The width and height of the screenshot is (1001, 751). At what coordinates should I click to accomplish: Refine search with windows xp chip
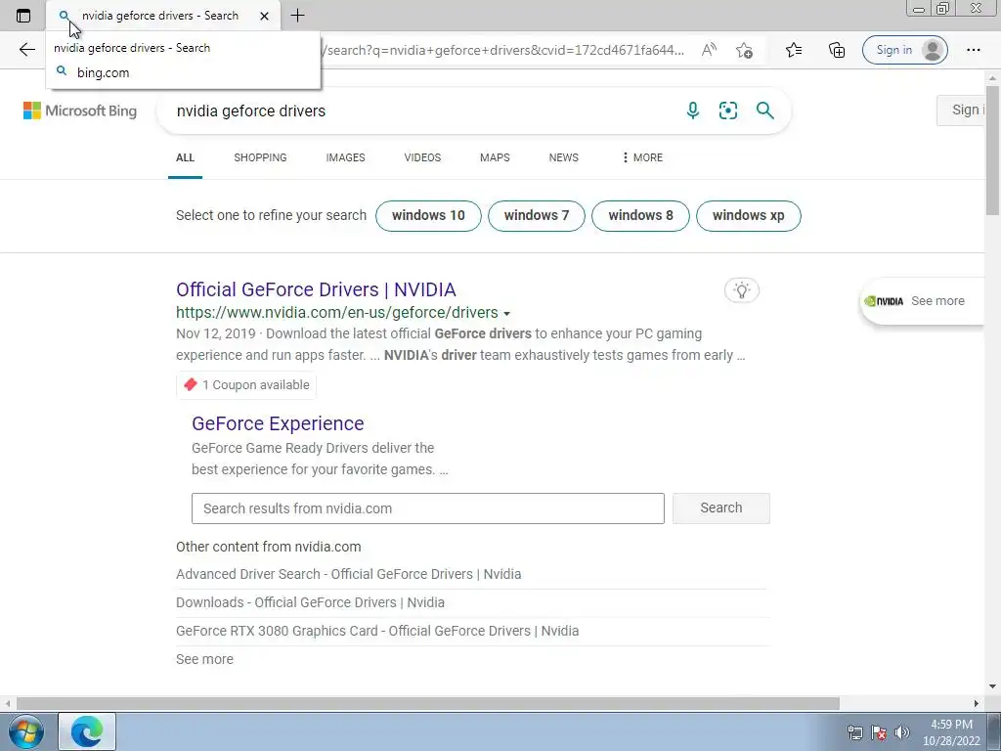[748, 216]
